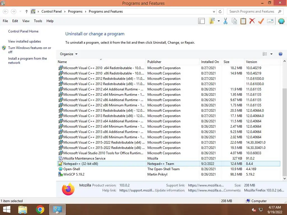Click the Refresh address bar button
The height and width of the screenshot is (215, 287).
(x=220, y=11)
